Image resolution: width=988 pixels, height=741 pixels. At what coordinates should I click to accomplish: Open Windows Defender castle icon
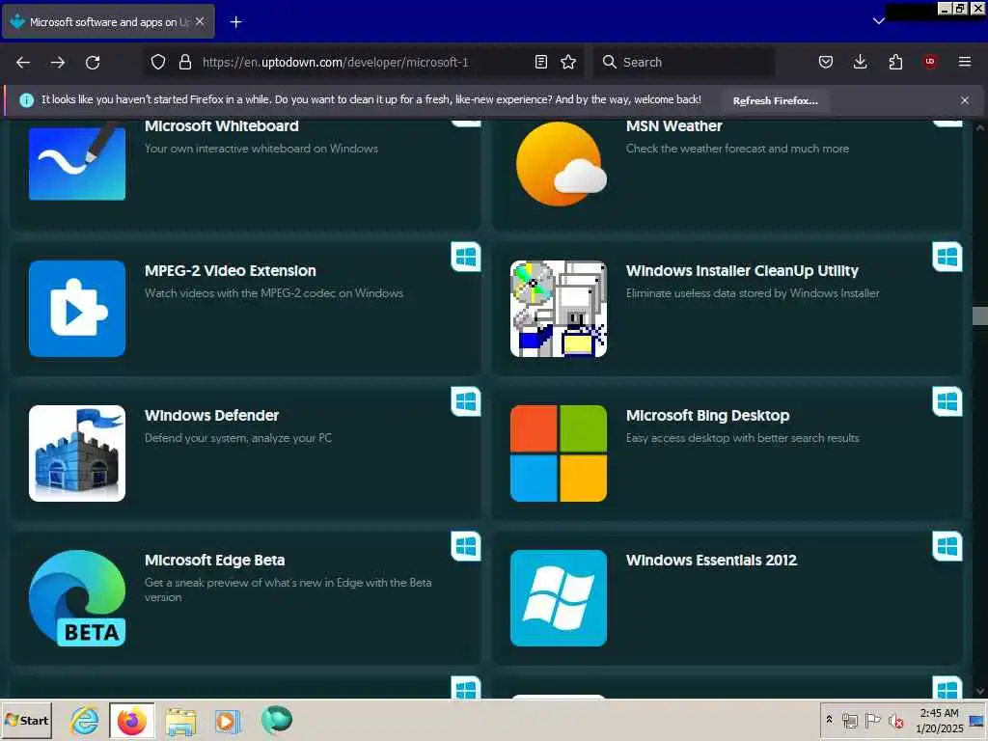pos(77,453)
